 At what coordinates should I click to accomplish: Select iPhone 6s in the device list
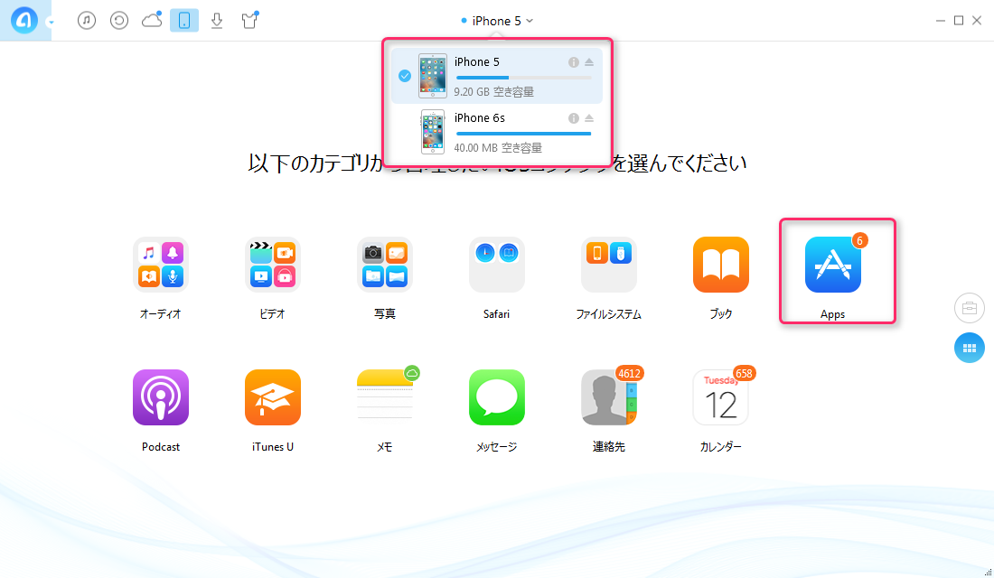[496, 132]
